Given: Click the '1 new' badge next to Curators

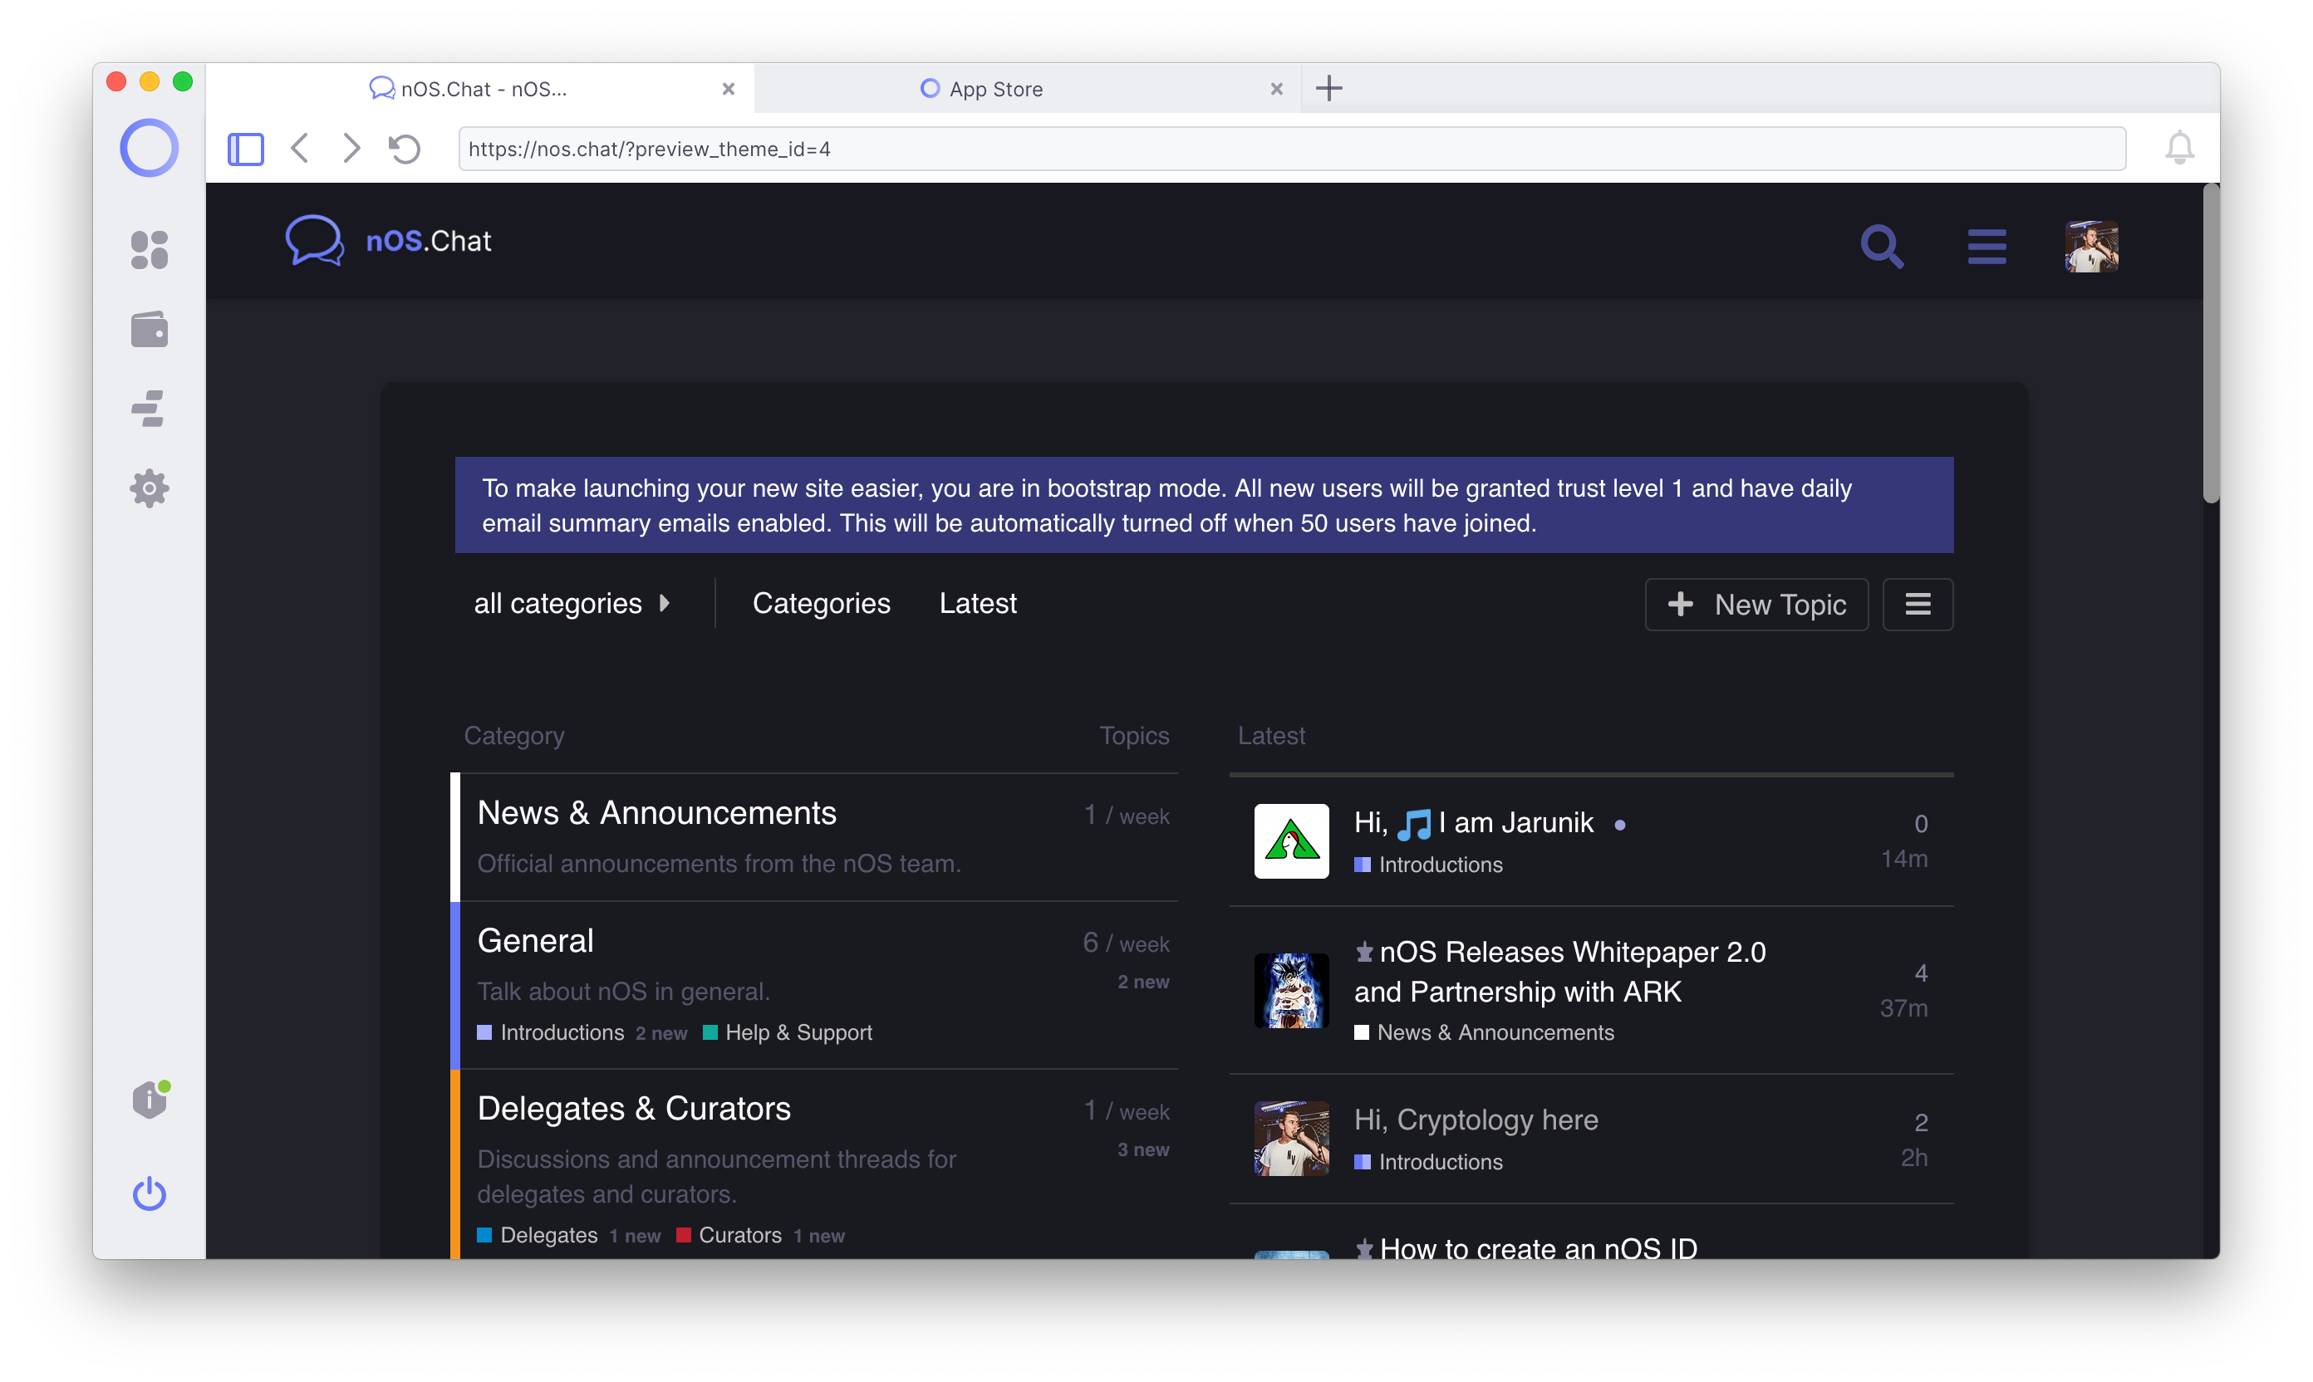Looking at the screenshot, I should click(819, 1236).
